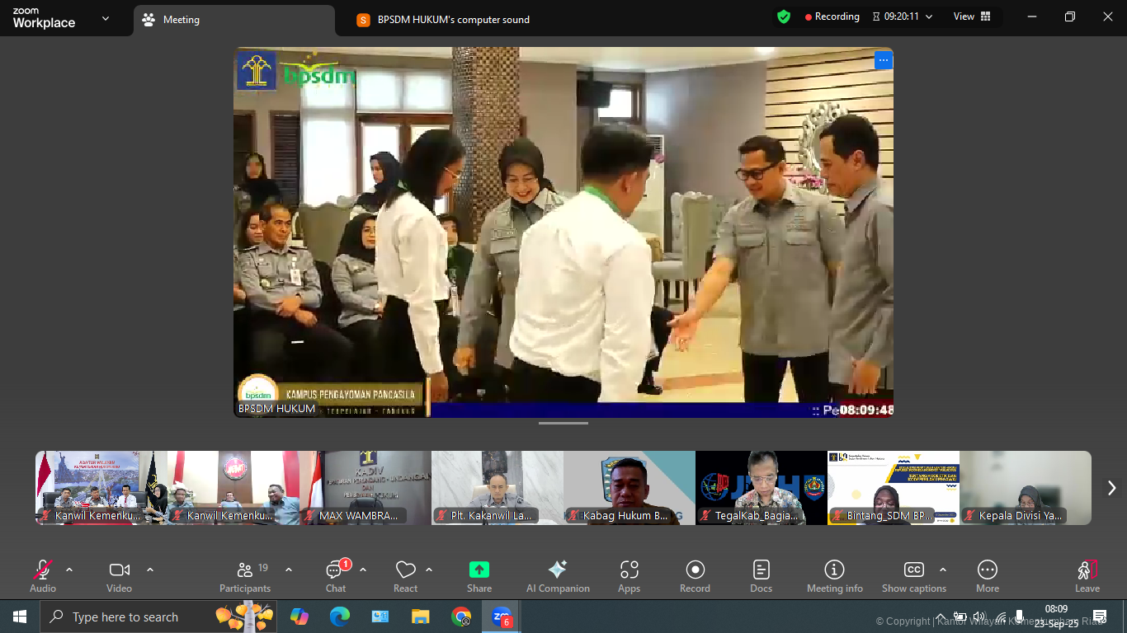Unmute the microphone Audio button
The image size is (1127, 633).
click(43, 570)
